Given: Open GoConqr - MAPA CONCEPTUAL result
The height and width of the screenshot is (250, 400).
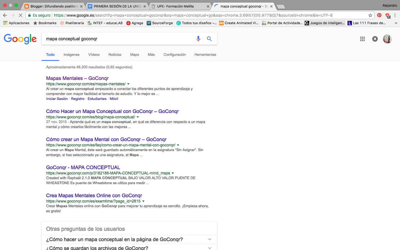Looking at the screenshot, I should point(83,167).
